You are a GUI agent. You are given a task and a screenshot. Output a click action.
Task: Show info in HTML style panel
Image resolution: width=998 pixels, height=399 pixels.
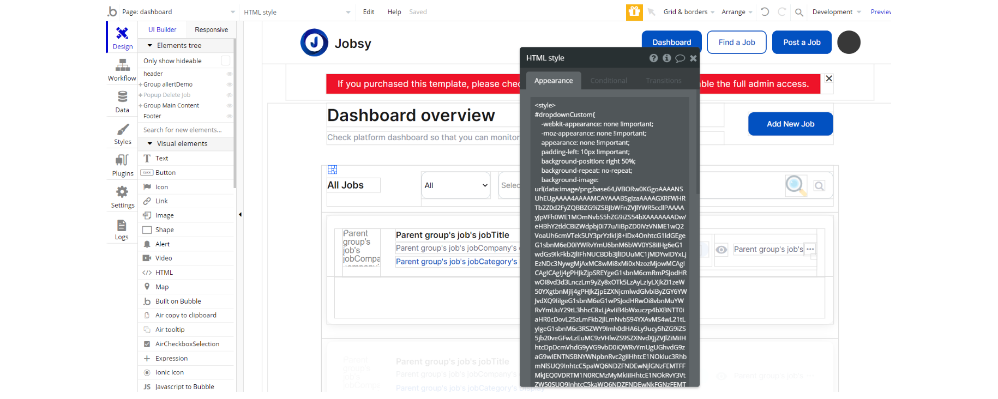click(x=666, y=58)
